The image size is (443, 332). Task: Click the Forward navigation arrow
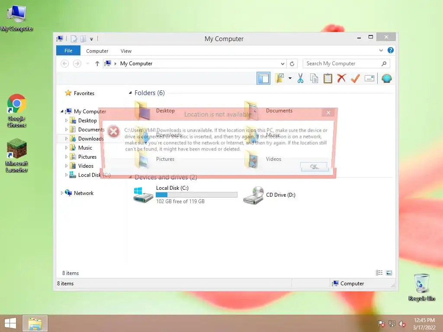[x=77, y=64]
